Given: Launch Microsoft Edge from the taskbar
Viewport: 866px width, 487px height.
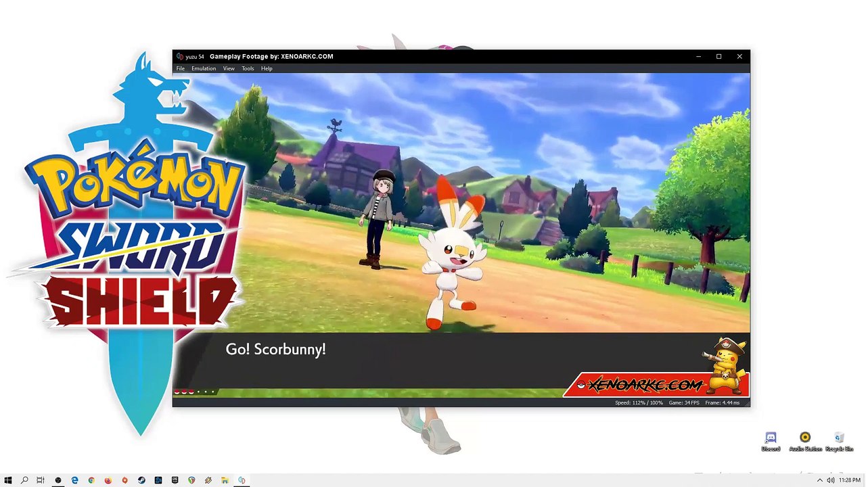Looking at the screenshot, I should pos(74,480).
